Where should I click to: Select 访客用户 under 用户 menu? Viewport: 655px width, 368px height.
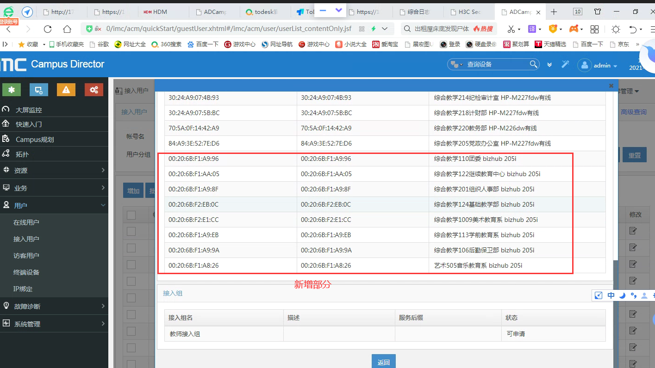(26, 256)
